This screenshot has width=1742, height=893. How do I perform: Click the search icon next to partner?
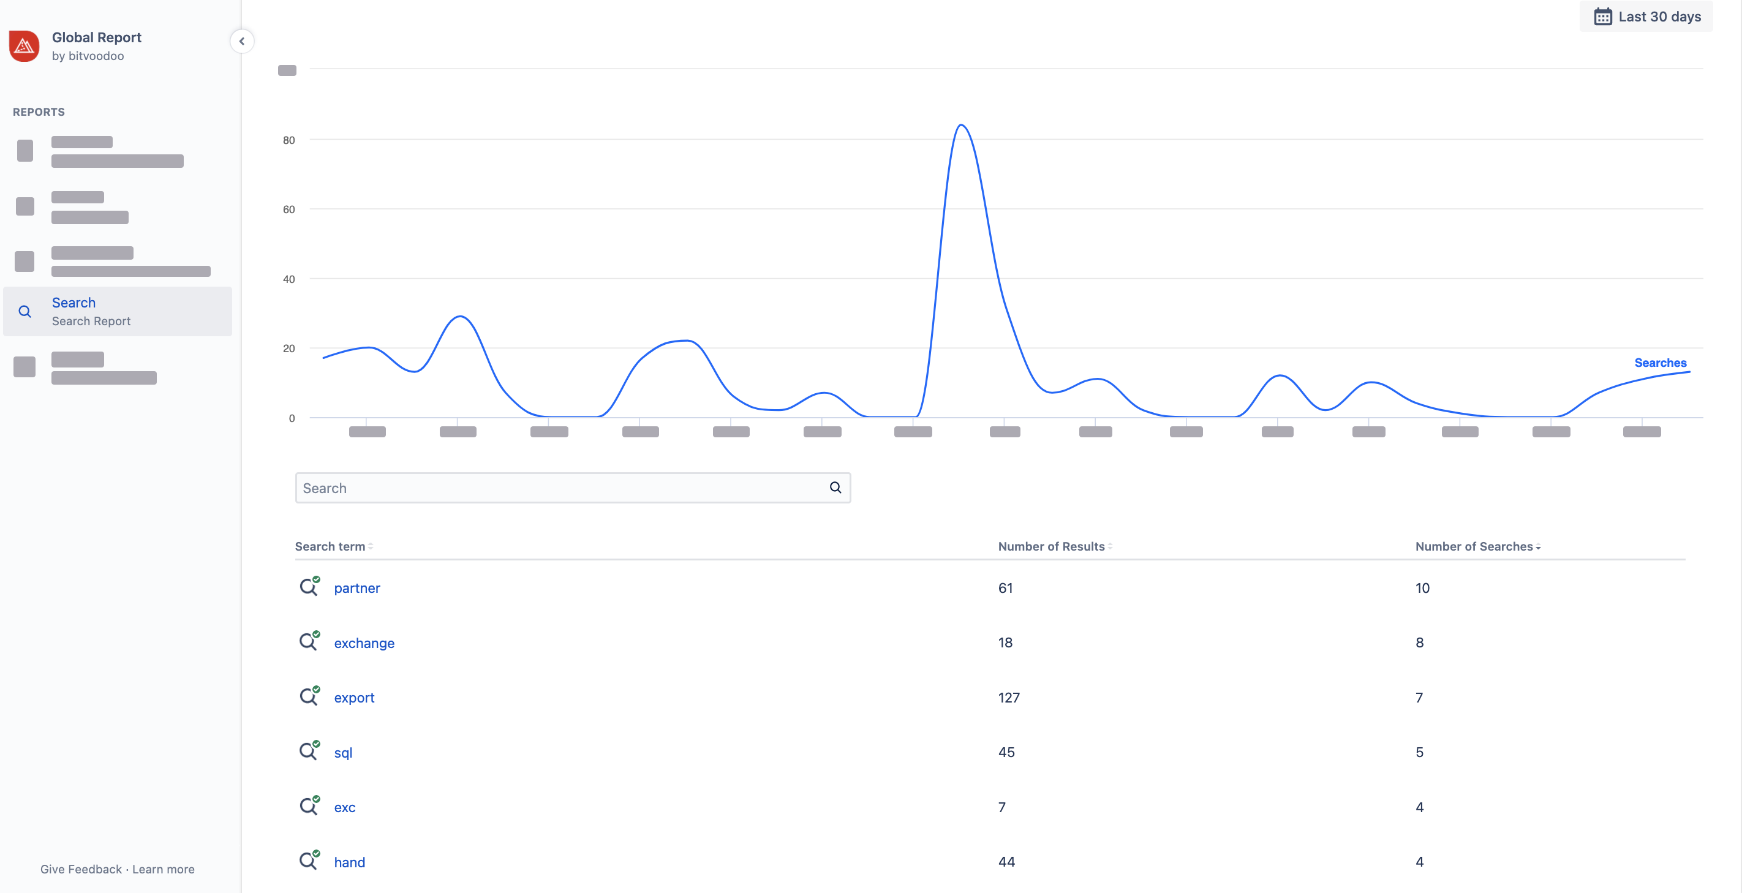coord(309,587)
